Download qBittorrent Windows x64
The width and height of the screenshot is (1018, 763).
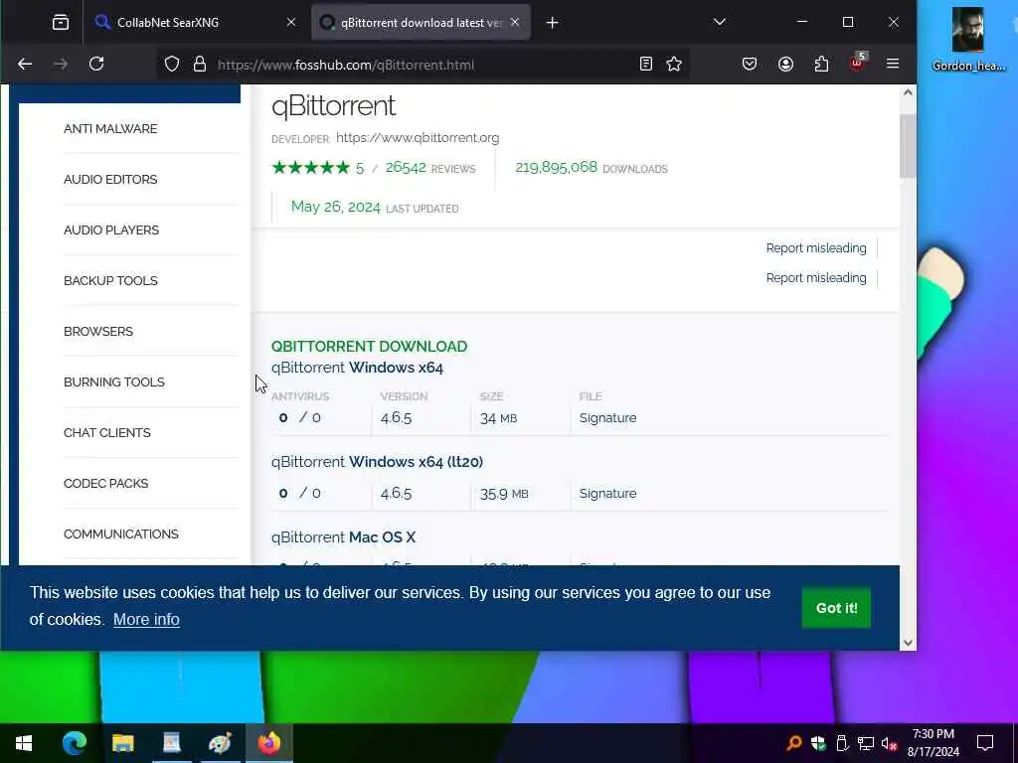[x=357, y=368]
